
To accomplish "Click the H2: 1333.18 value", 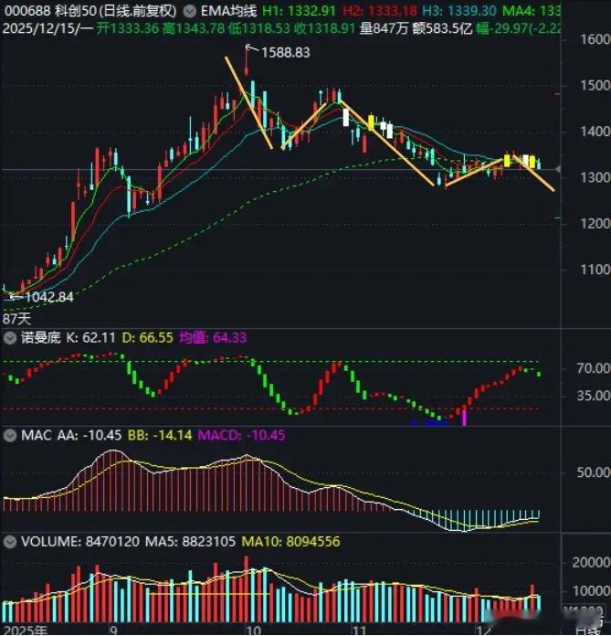I will [x=380, y=11].
